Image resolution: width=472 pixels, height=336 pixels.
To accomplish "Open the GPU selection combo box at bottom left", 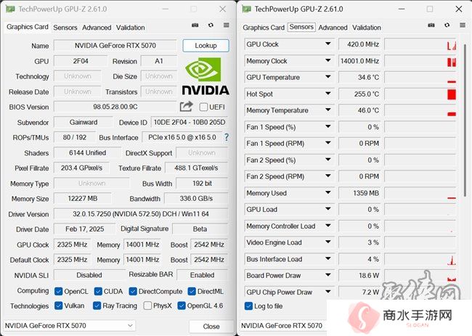I will [70, 325].
